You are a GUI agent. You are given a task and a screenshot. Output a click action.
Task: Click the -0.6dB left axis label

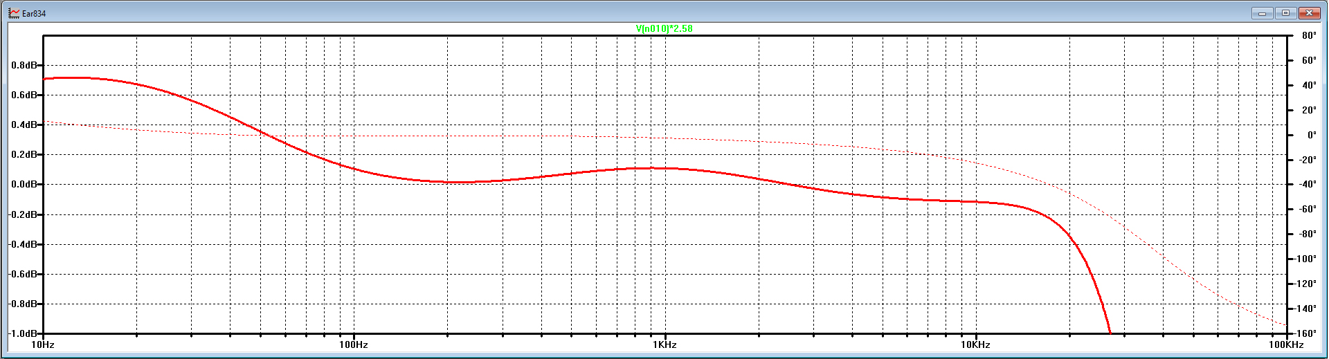tap(23, 274)
